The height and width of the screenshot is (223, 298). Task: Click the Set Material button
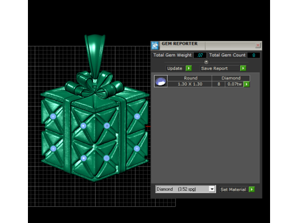point(233,190)
